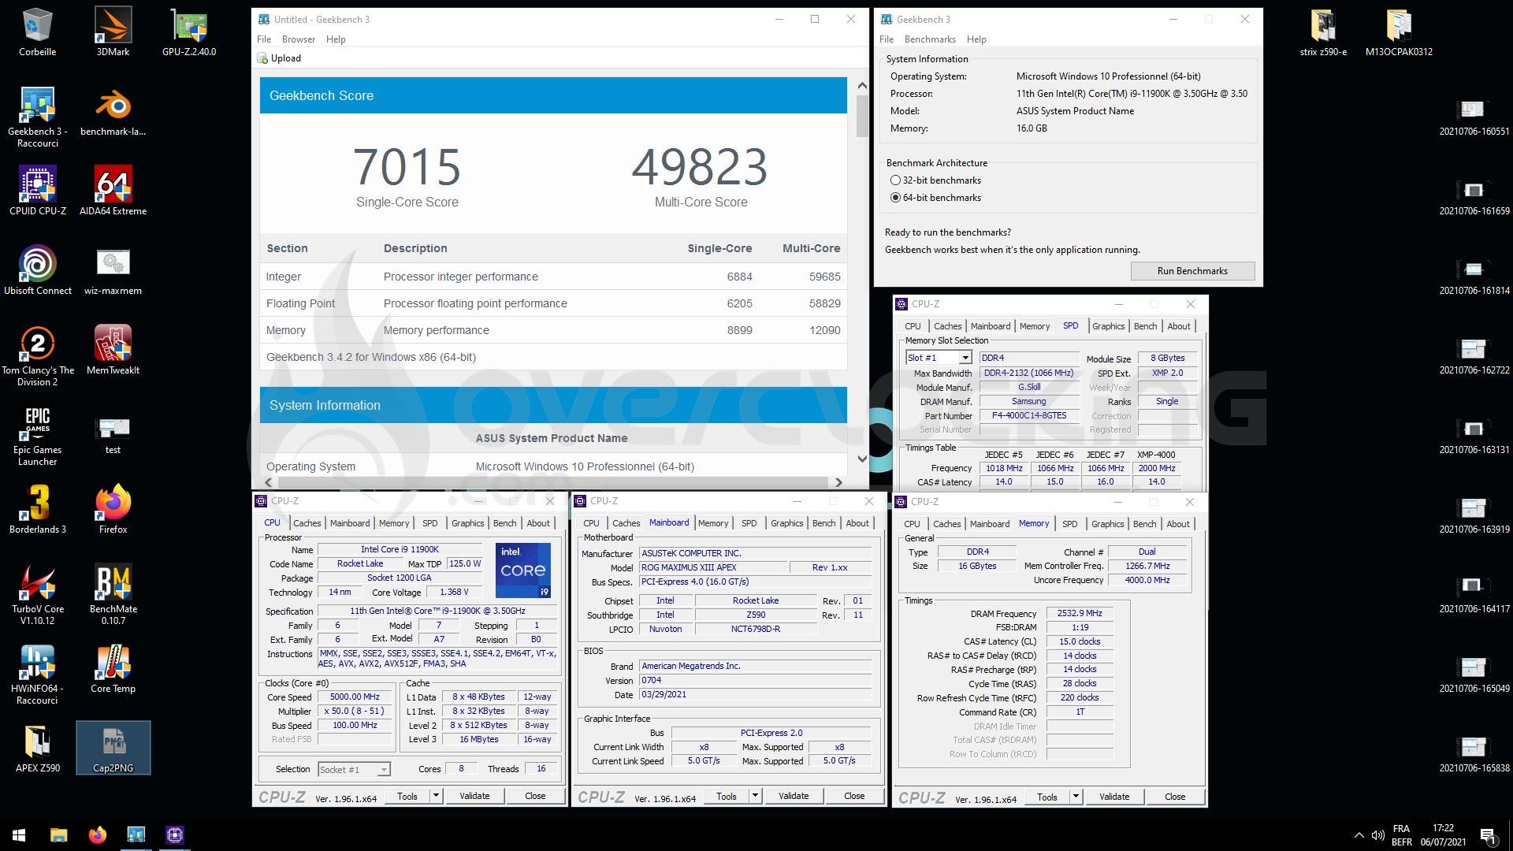Open GPU-Z.2.40.0 desktop icon

click(x=189, y=32)
